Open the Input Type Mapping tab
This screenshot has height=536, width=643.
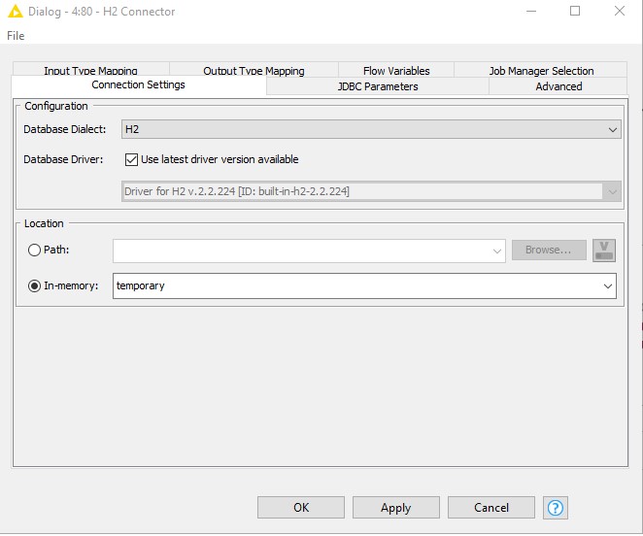pos(90,71)
